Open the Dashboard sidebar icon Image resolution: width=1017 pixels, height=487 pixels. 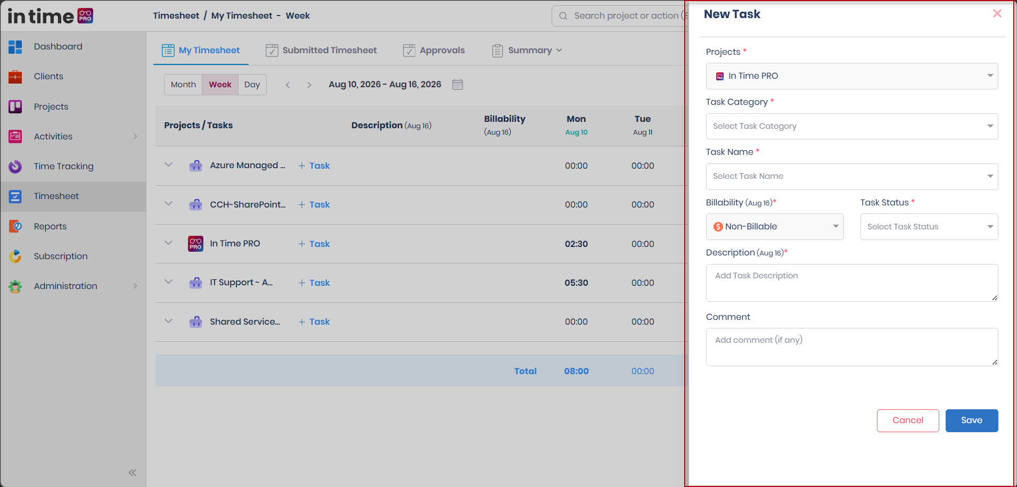[15, 47]
